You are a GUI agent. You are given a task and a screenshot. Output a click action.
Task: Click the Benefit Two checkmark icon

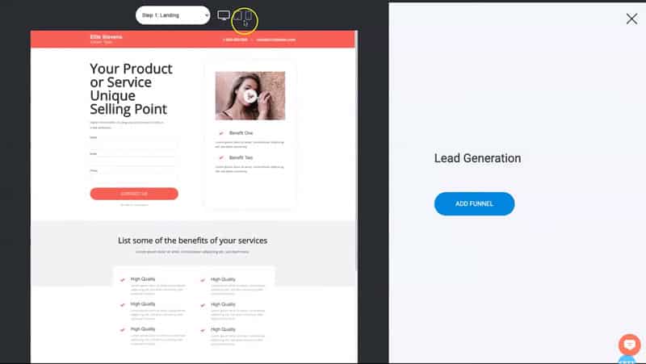tap(221, 157)
